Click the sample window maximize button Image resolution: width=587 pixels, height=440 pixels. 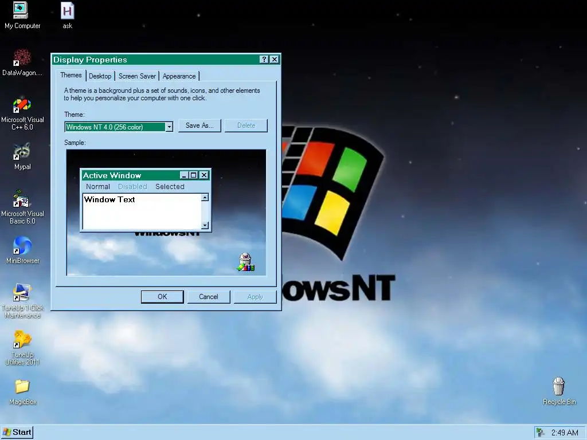click(x=194, y=175)
